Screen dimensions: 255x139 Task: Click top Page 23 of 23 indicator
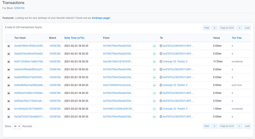[227, 28]
